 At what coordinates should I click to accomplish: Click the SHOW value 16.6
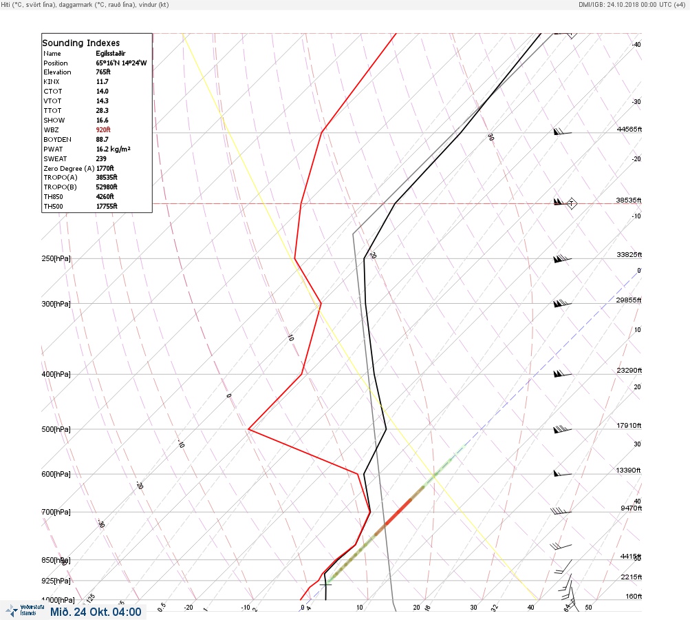point(102,121)
